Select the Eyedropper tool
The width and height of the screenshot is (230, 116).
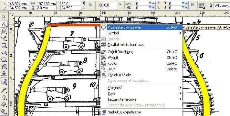[4, 90]
